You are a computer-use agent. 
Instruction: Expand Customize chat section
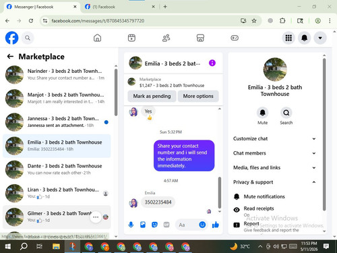[x=274, y=138]
